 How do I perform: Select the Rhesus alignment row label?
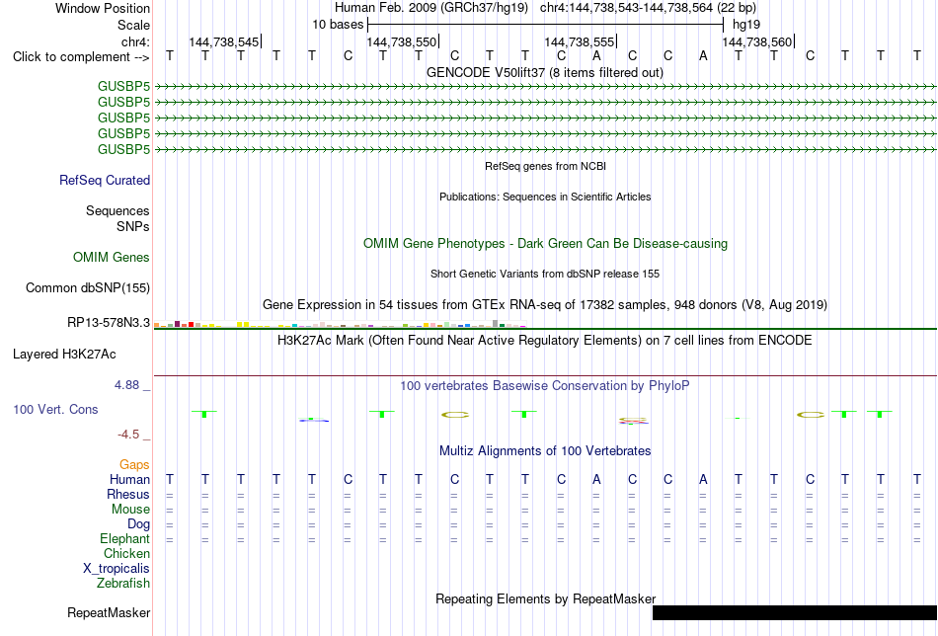pos(128,494)
